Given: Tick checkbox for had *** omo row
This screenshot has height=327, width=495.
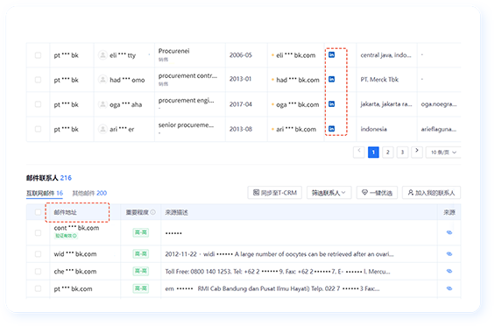Looking at the screenshot, I should (38, 80).
